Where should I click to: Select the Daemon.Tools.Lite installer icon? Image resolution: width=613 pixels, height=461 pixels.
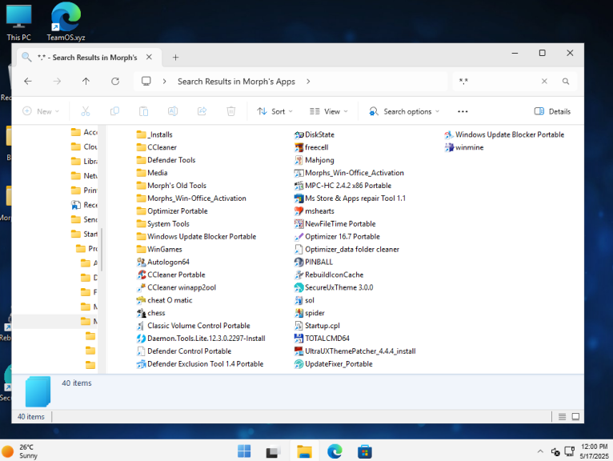click(x=141, y=339)
